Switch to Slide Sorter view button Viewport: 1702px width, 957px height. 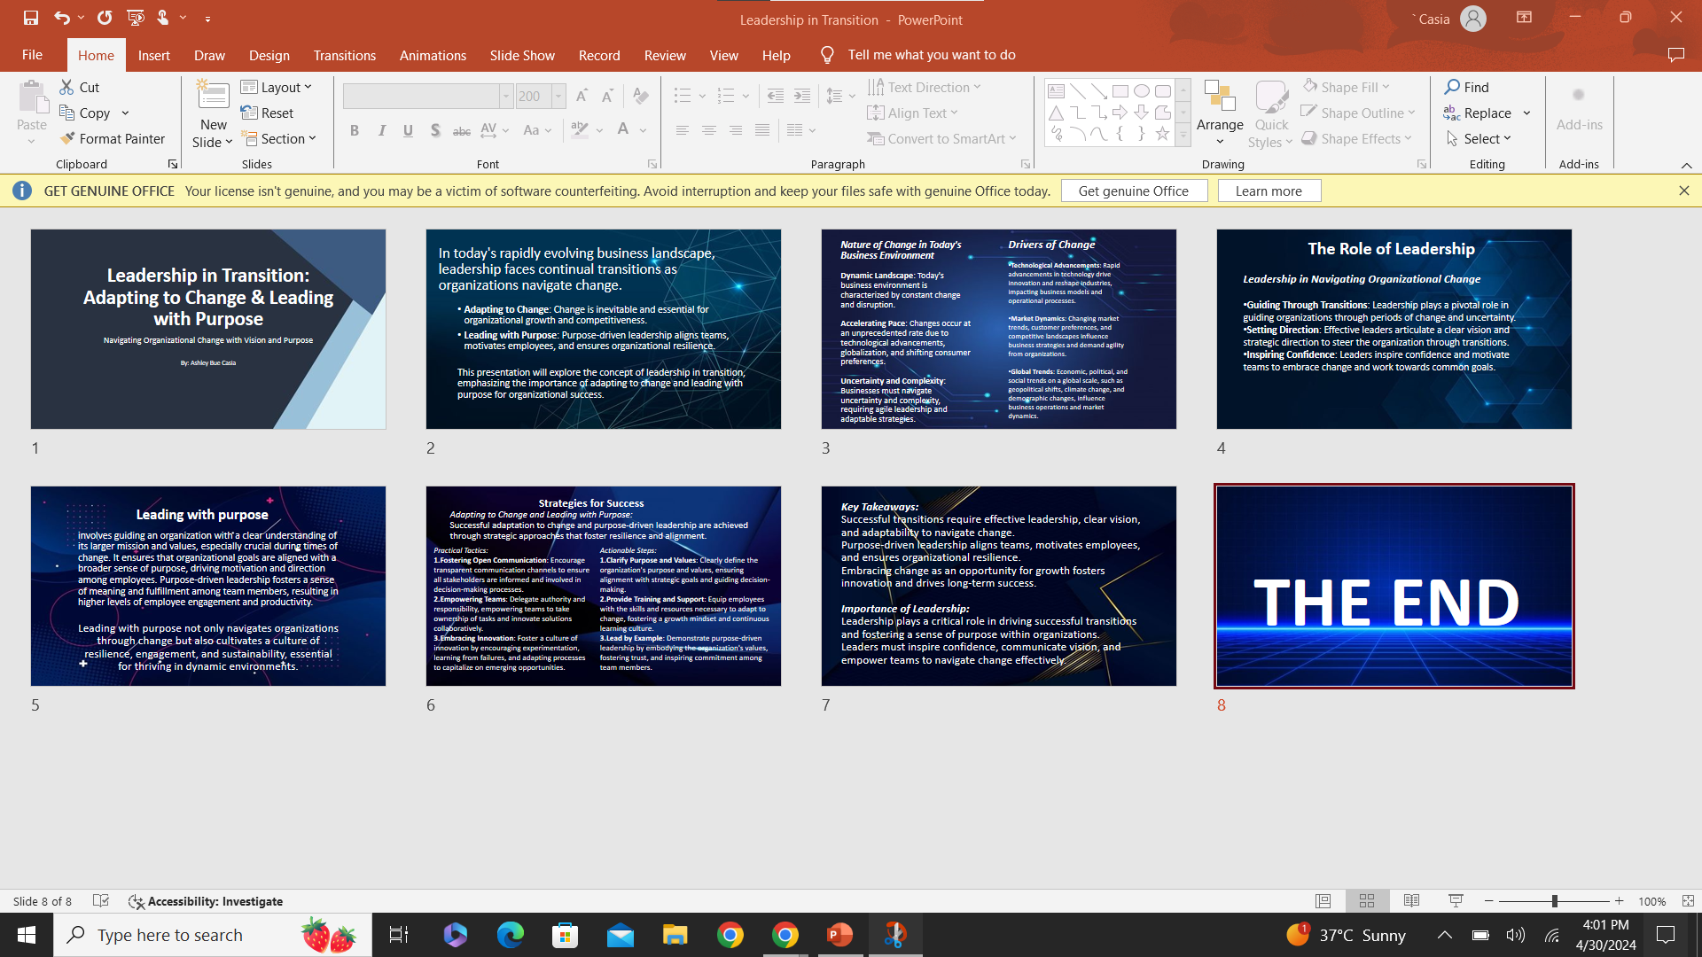click(x=1367, y=901)
